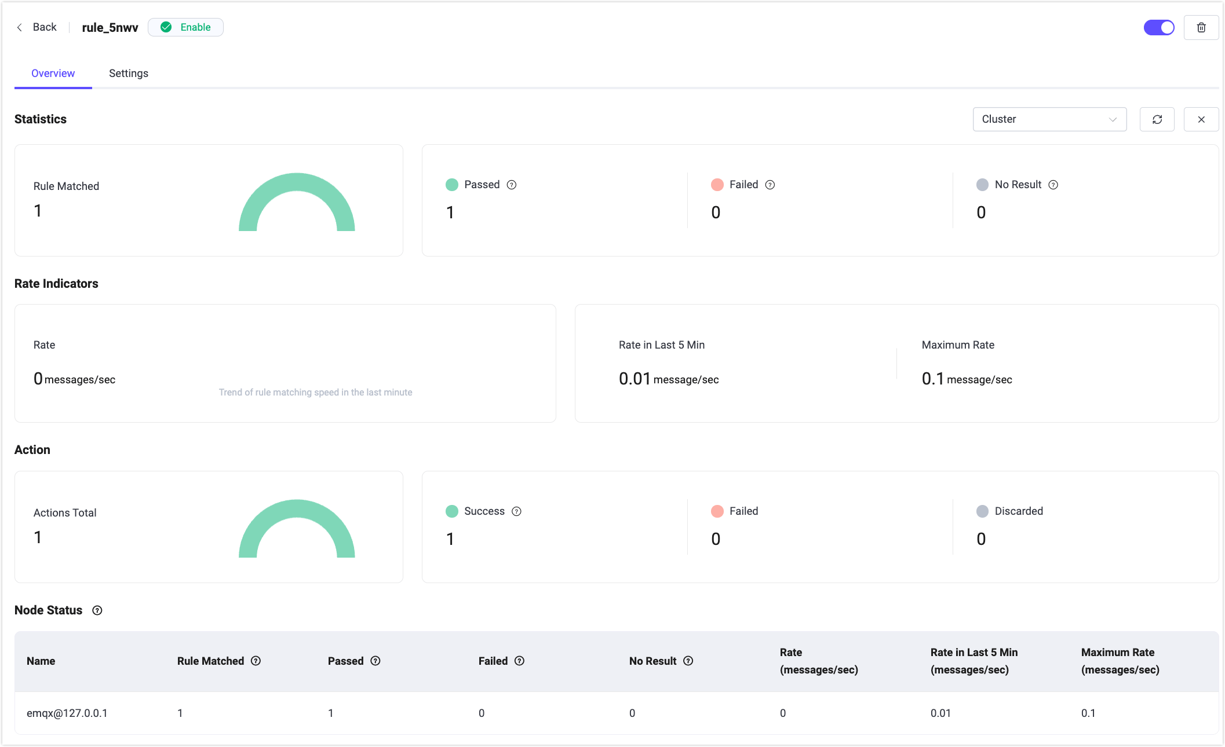The image size is (1225, 747).
Task: Click help icon next to Passed statistic
Action: [x=511, y=185]
